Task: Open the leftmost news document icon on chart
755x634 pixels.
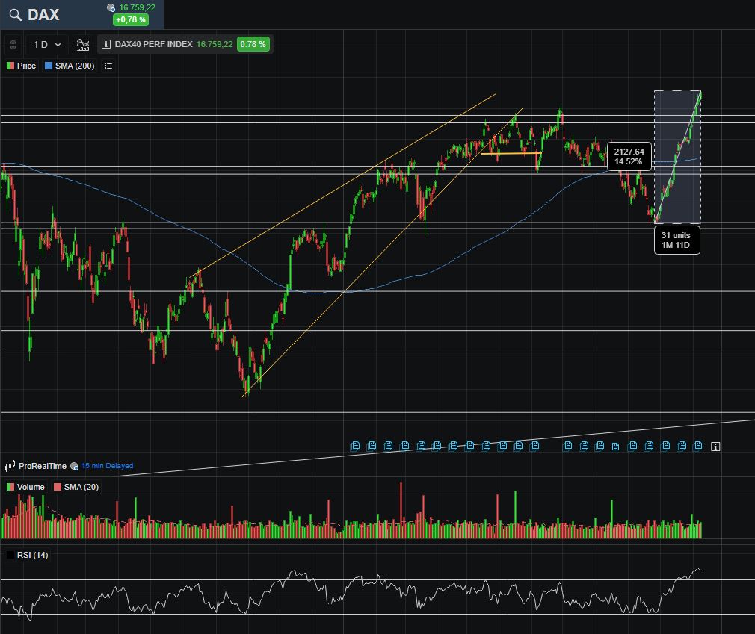Action: tap(355, 446)
